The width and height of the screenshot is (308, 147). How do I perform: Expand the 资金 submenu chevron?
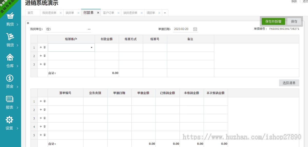[x=17, y=87]
